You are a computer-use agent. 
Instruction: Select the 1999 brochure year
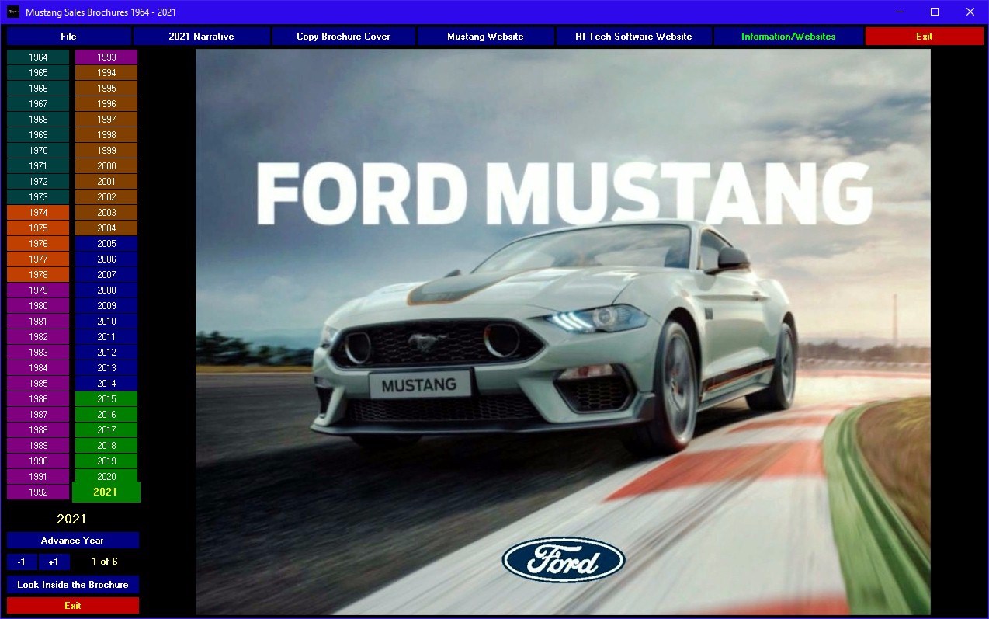[x=106, y=151]
